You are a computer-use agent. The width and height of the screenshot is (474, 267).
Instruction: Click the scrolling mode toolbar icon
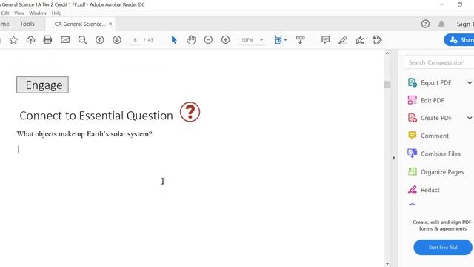coord(300,39)
